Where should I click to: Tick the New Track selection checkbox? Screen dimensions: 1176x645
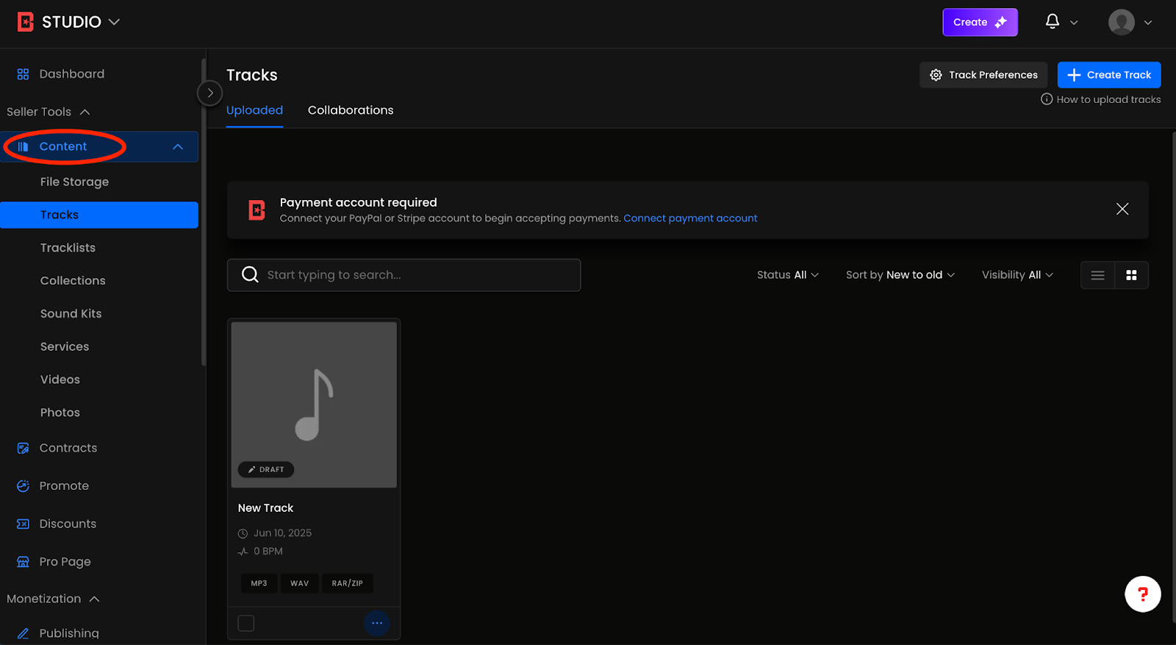pyautogui.click(x=246, y=623)
